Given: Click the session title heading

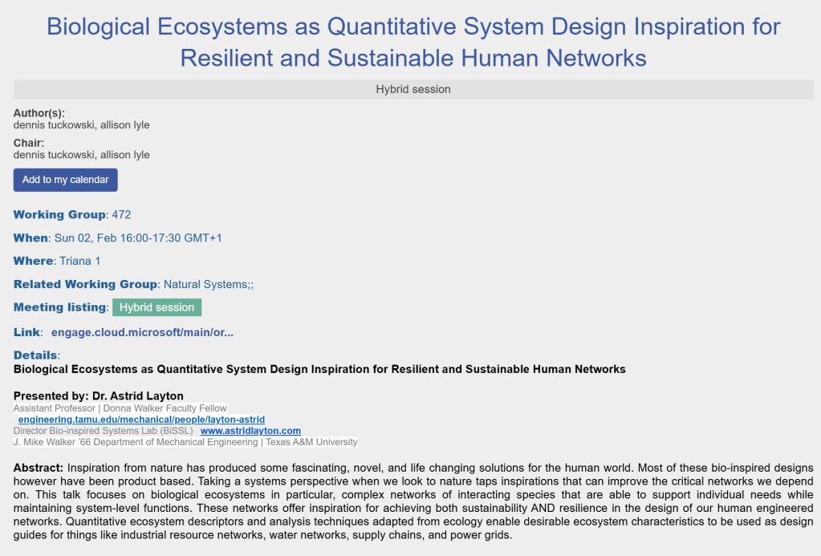Looking at the screenshot, I should click(413, 42).
